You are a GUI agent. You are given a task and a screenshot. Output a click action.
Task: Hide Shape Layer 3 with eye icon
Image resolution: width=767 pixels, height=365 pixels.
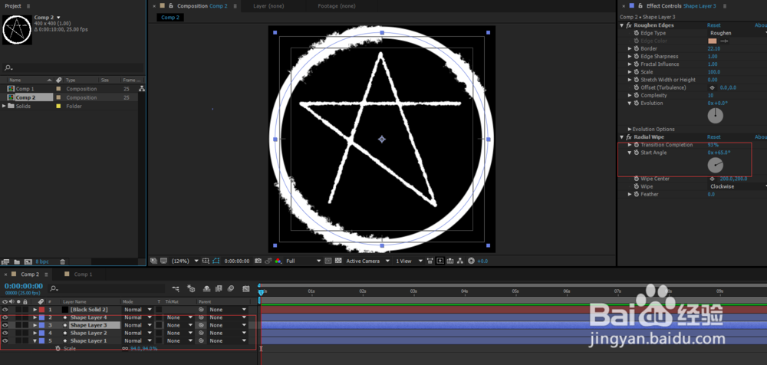click(x=5, y=325)
